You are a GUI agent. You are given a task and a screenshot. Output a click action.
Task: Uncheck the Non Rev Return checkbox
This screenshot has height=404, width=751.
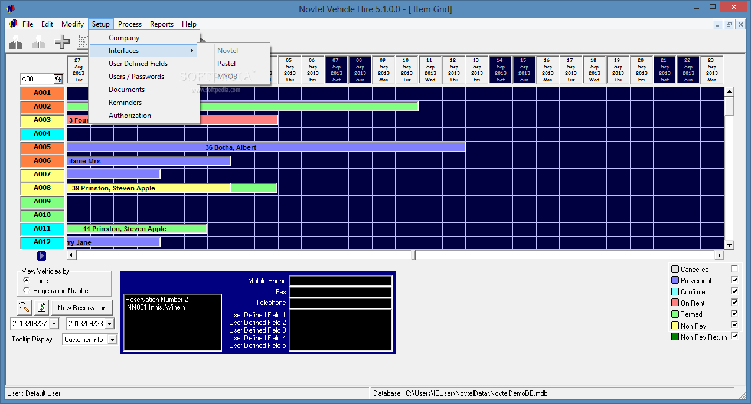pos(734,336)
